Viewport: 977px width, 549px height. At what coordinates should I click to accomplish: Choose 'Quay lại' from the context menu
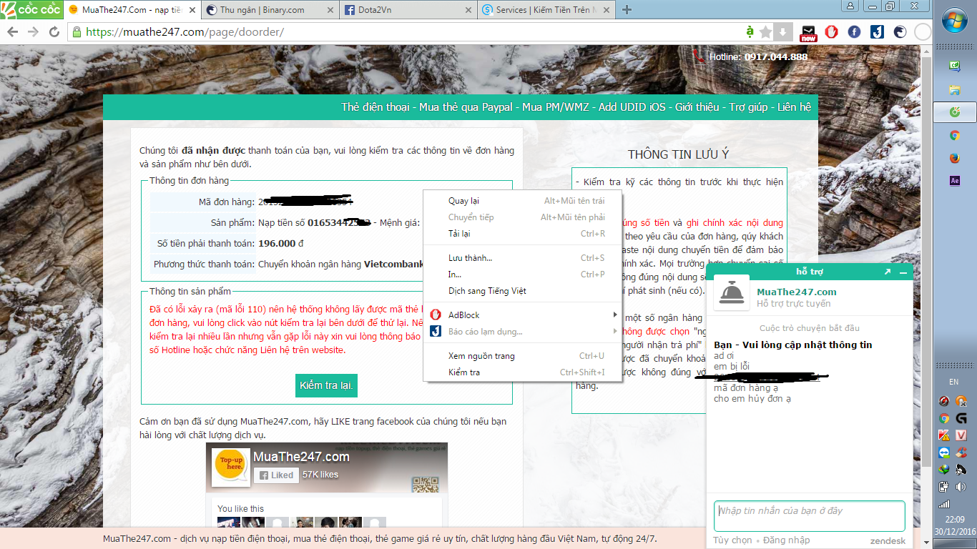[x=523, y=201]
